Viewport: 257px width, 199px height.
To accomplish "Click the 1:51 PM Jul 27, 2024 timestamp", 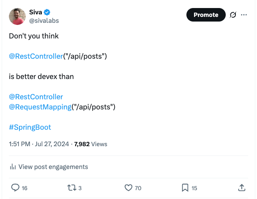I will (38, 144).
